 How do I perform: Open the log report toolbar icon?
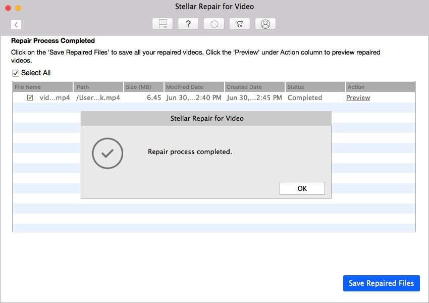pyautogui.click(x=163, y=24)
